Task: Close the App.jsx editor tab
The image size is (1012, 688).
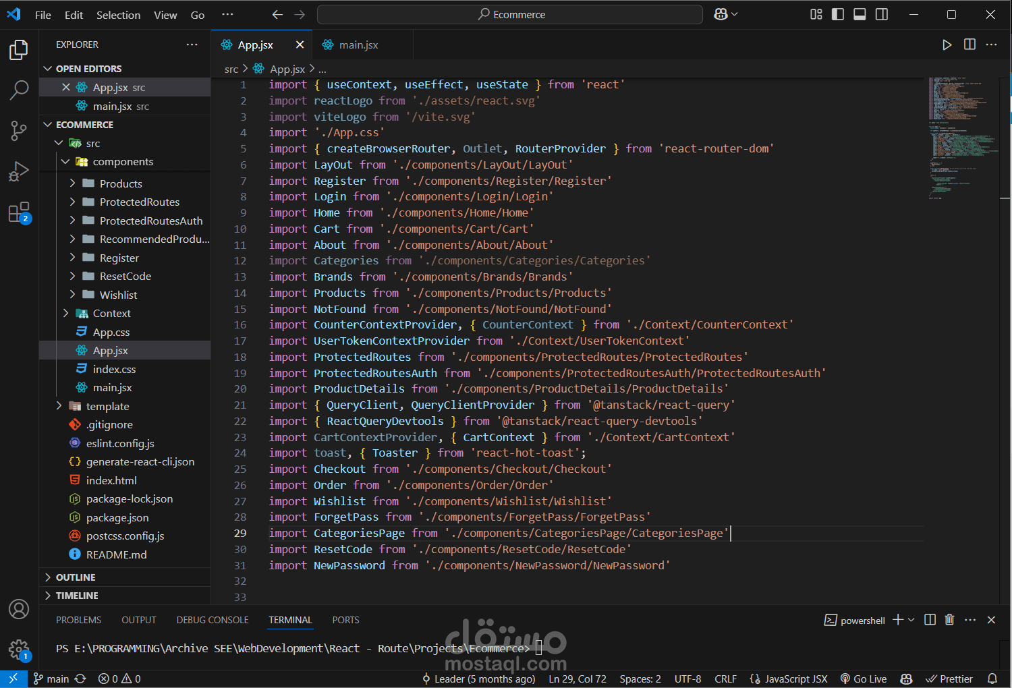Action: tap(300, 45)
